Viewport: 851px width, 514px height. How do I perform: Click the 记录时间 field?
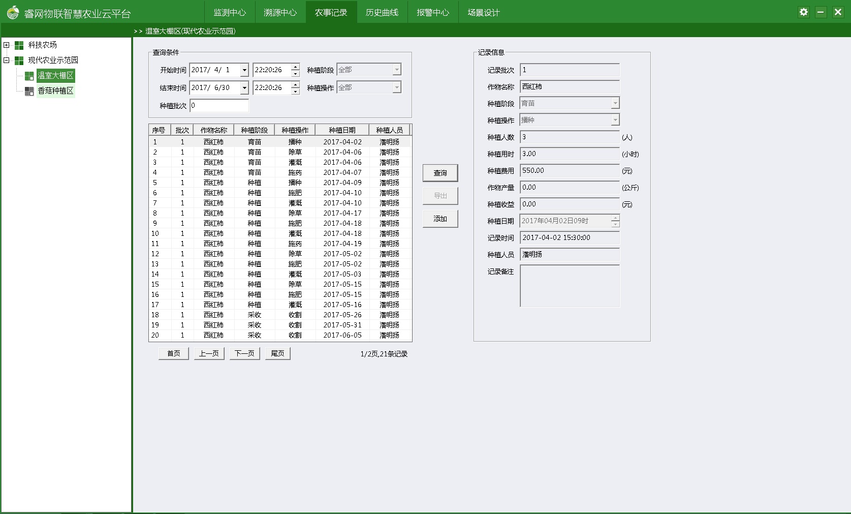(x=570, y=237)
